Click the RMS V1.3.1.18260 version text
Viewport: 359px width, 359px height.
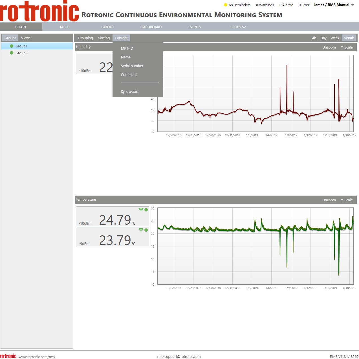click(x=344, y=357)
